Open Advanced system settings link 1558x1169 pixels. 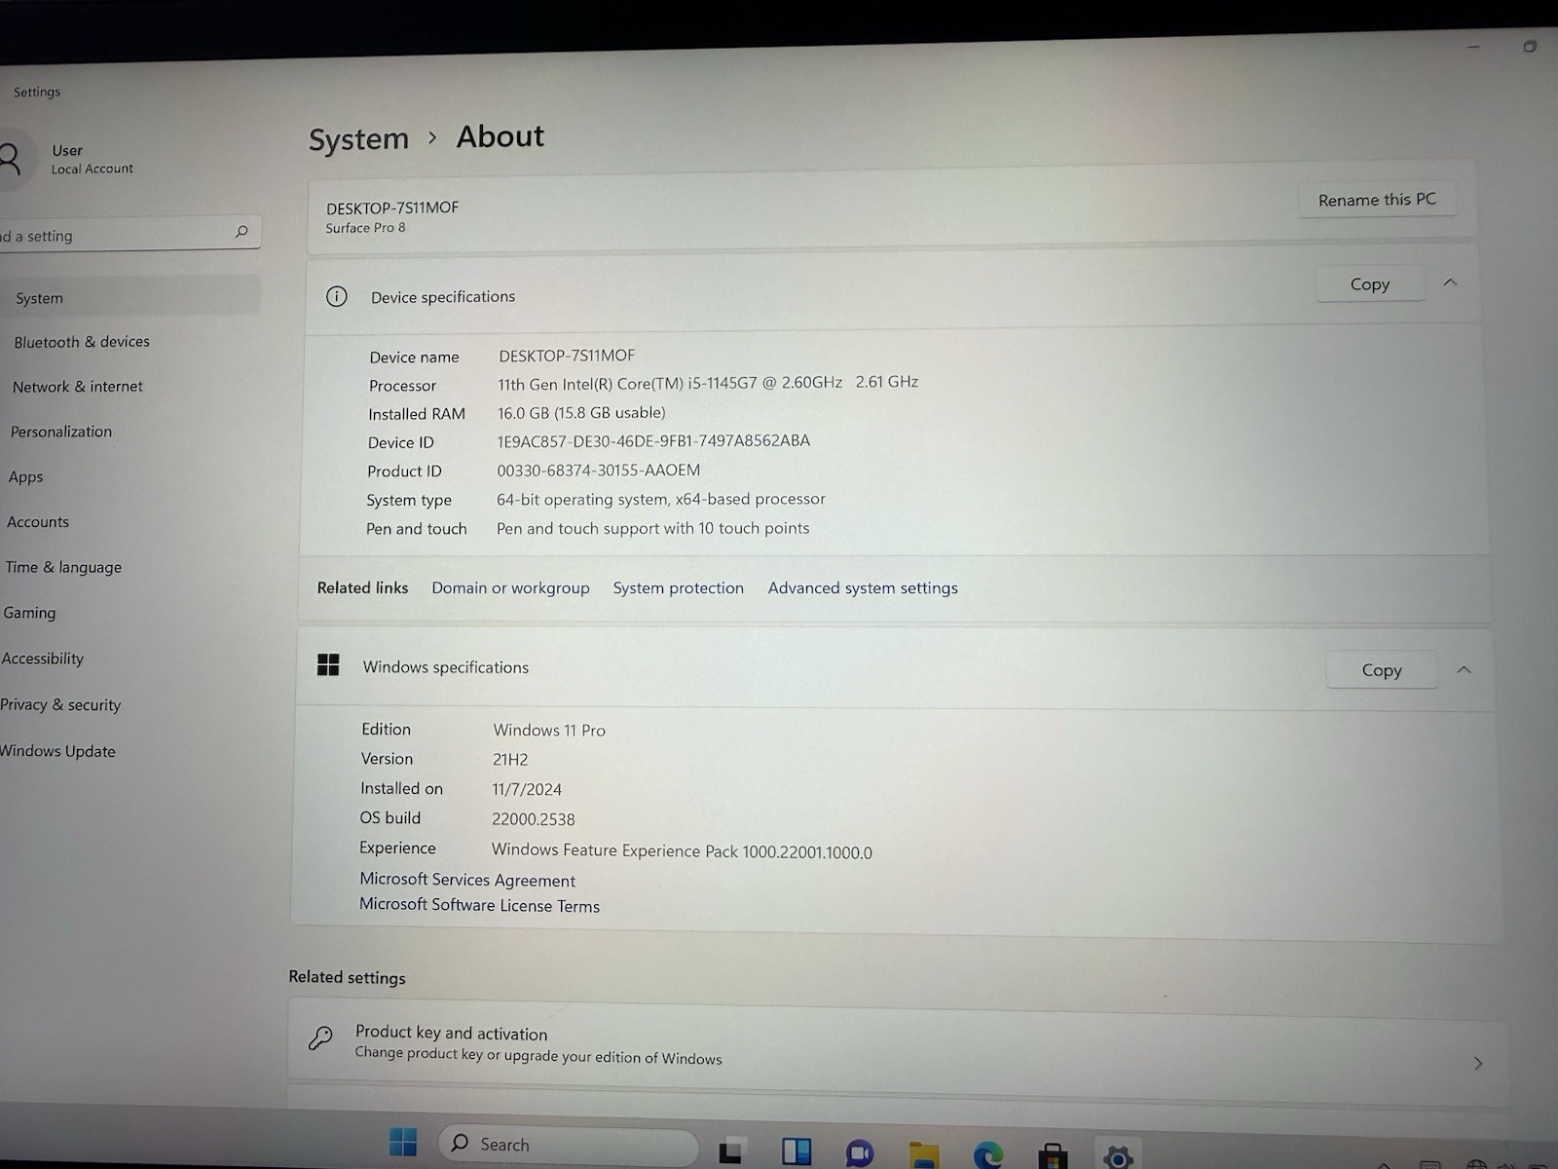pos(863,587)
